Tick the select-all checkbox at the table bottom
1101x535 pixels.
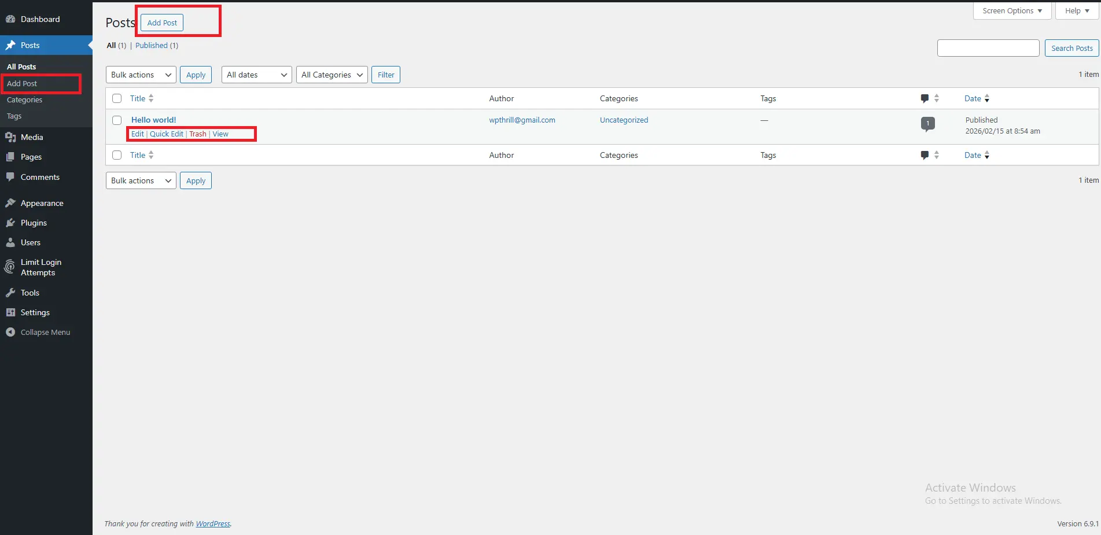[x=116, y=155]
